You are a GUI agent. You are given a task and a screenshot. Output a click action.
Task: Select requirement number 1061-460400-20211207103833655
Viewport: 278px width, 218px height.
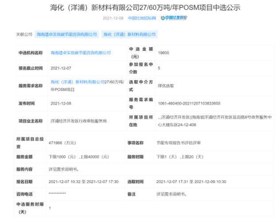(189, 103)
